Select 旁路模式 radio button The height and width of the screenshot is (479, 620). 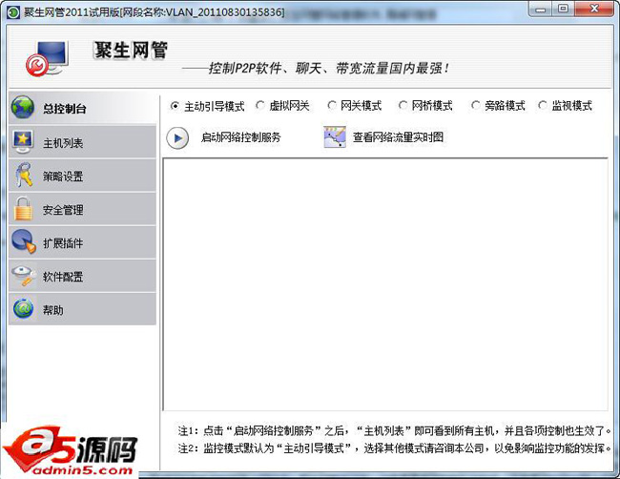(475, 106)
